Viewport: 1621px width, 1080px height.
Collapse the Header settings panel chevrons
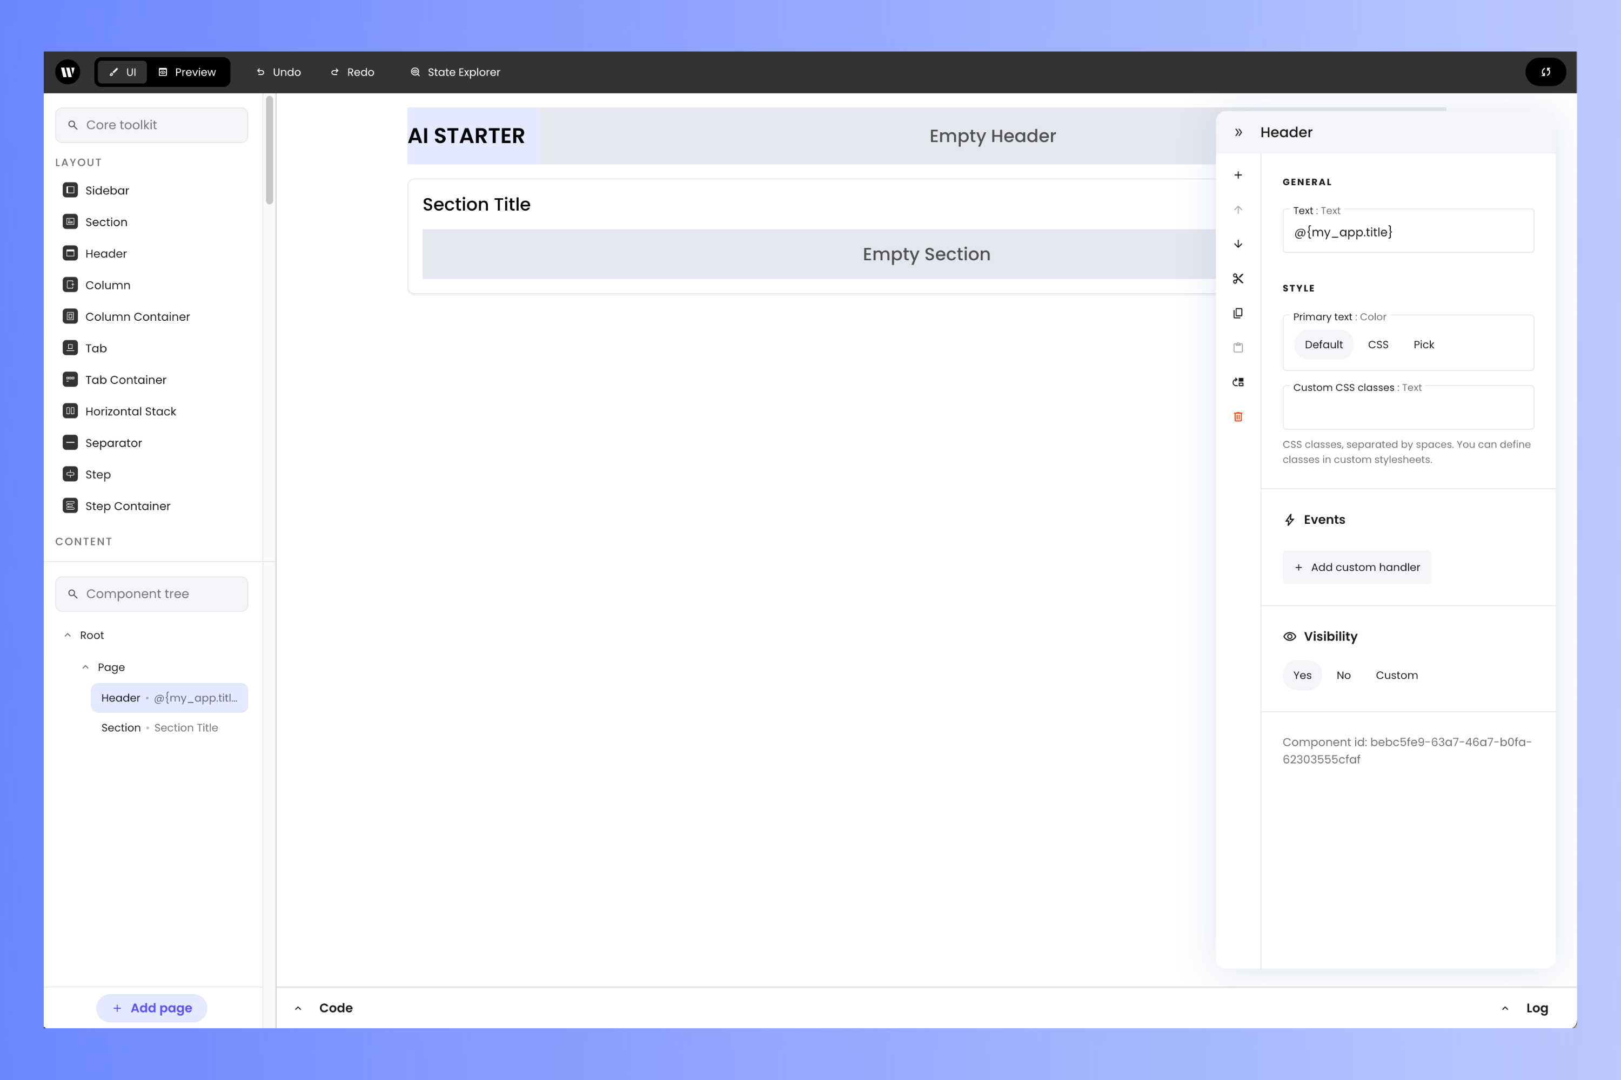click(x=1238, y=132)
